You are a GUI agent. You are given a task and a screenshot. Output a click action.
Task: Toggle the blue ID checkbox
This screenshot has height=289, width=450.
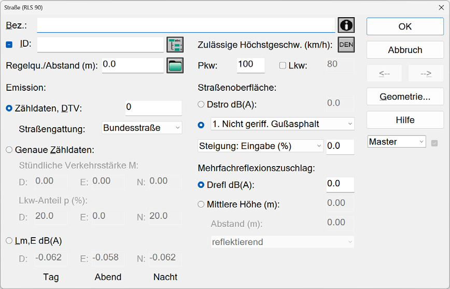pos(9,45)
